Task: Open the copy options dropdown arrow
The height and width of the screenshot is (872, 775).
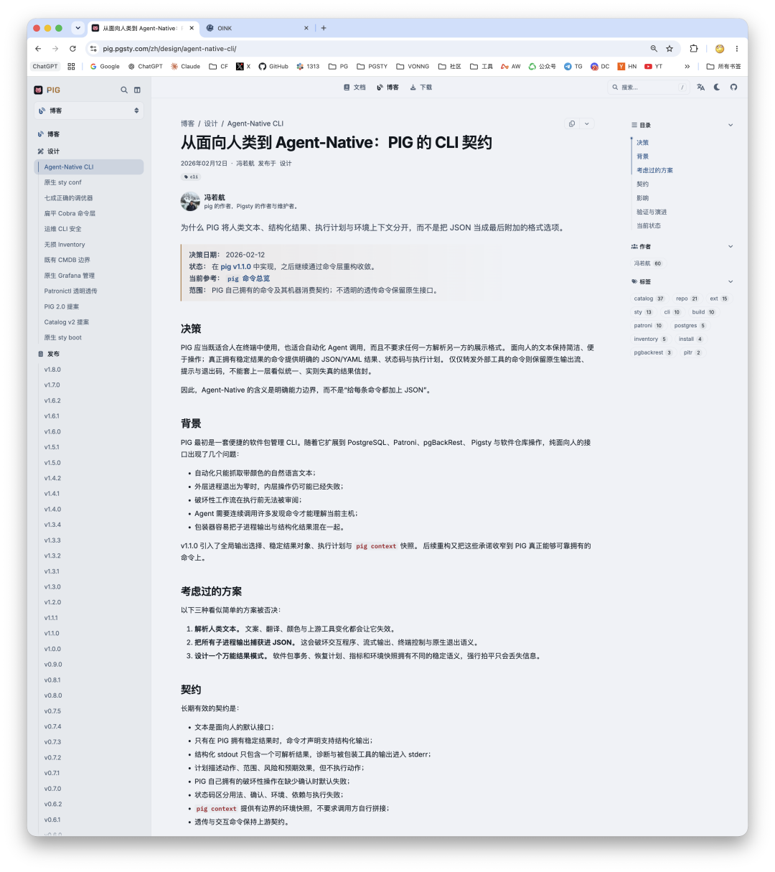Action: [x=587, y=123]
